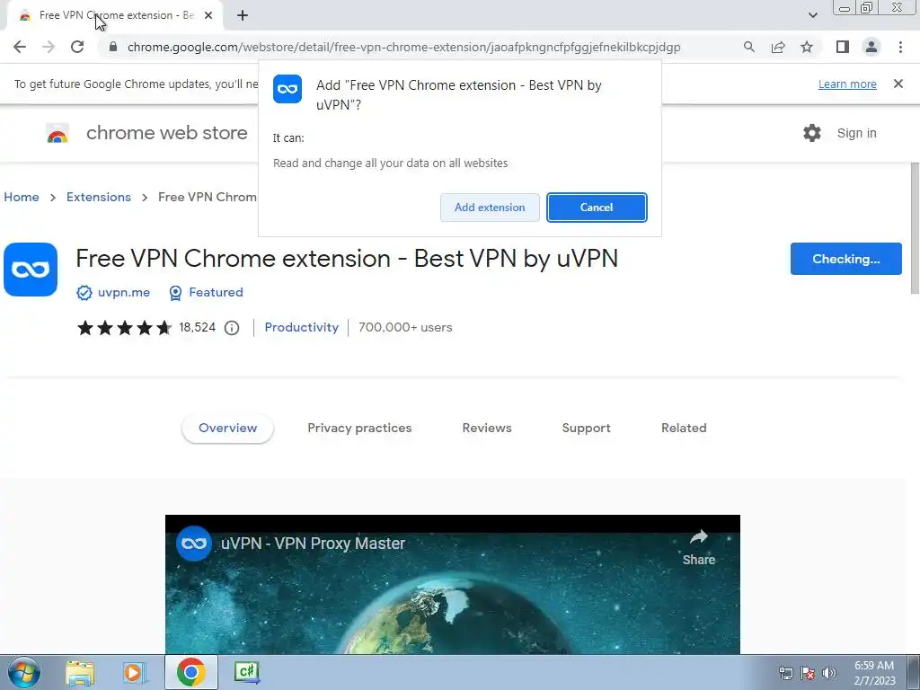Open the C# app taskbar icon
This screenshot has width=920, height=690.
tap(247, 672)
